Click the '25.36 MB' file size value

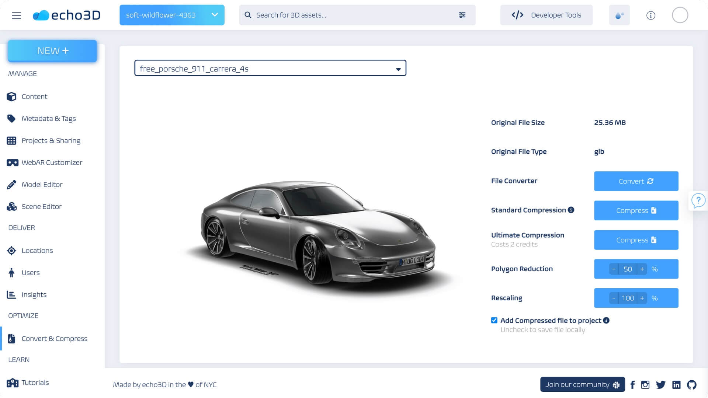click(x=610, y=123)
